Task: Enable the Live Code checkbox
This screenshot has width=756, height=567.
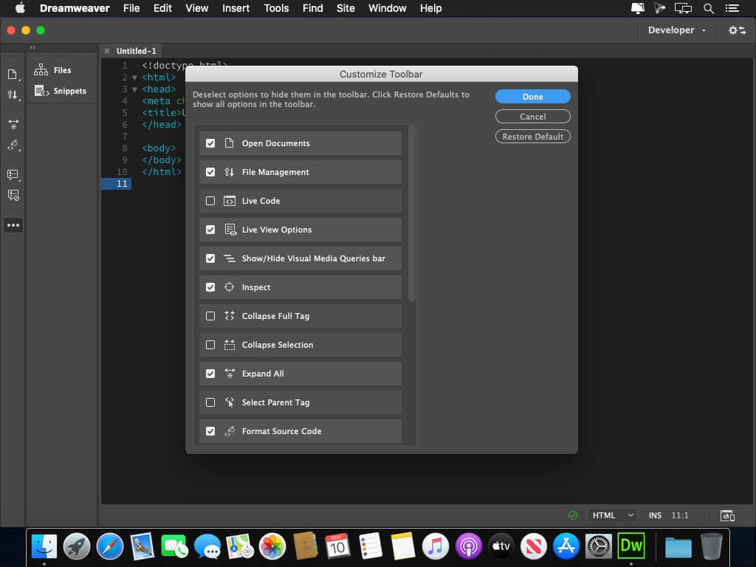Action: pos(210,201)
